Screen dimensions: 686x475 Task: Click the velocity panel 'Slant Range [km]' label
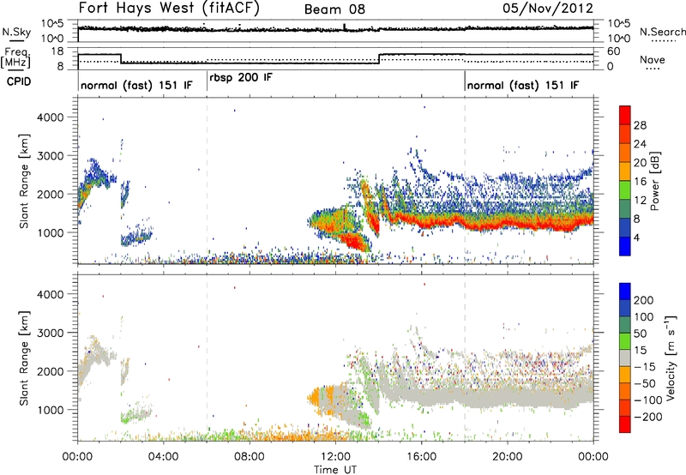(24, 358)
